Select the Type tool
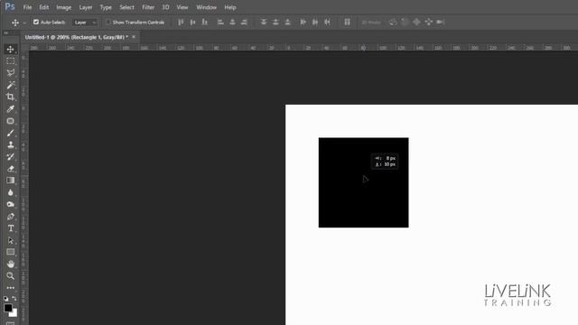The image size is (578, 325). click(10, 228)
